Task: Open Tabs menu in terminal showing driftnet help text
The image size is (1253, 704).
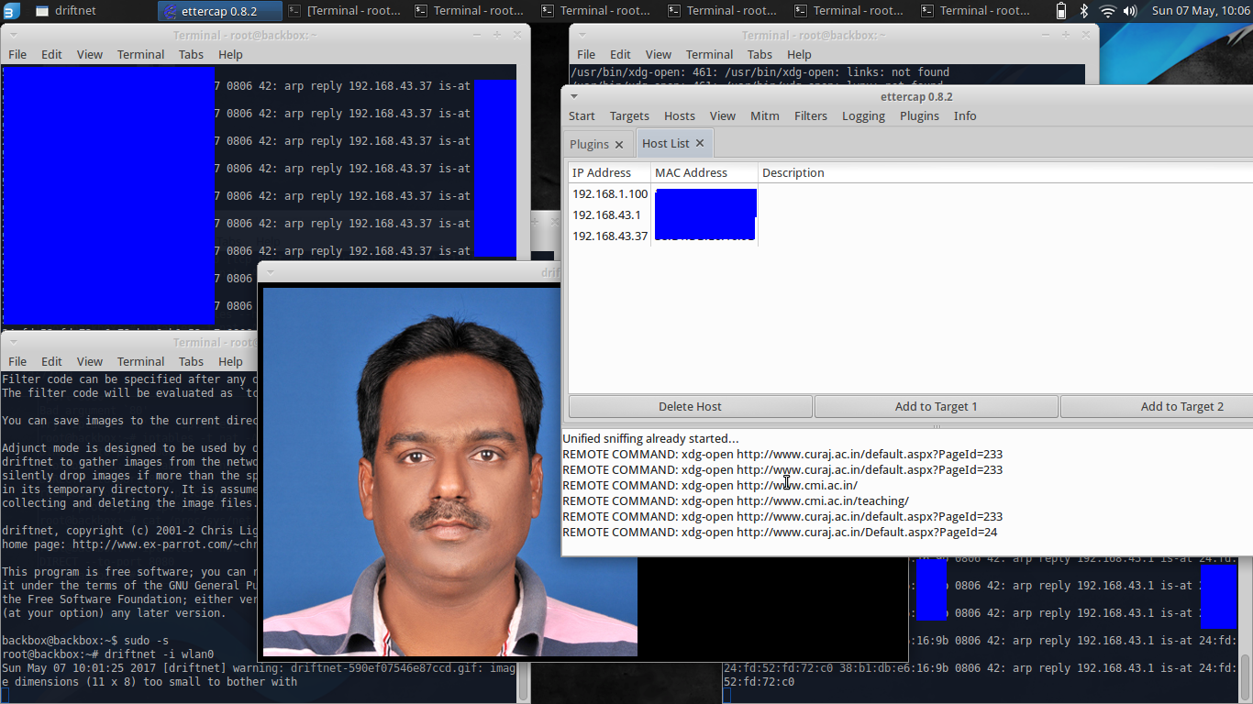Action: (x=191, y=361)
